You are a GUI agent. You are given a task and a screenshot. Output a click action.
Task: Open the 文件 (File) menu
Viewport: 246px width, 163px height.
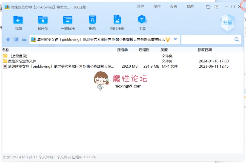[x=140, y=7]
